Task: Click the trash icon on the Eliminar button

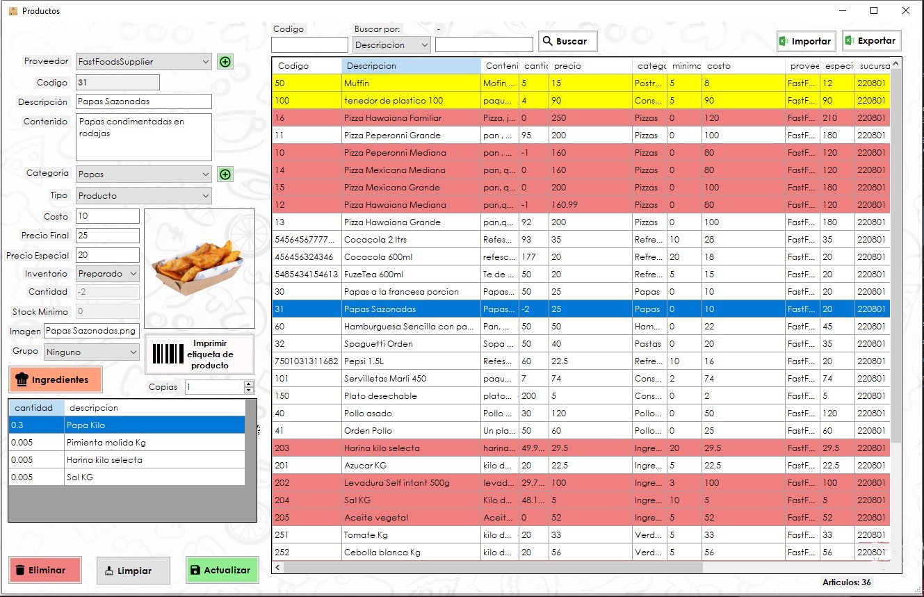Action: tap(20, 570)
